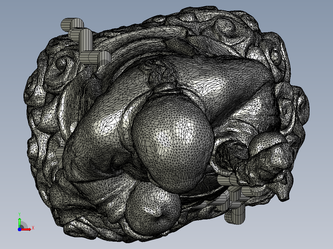Pick the gray quarter-circle plane in triad
333x249 pixels.
coord(24,225)
